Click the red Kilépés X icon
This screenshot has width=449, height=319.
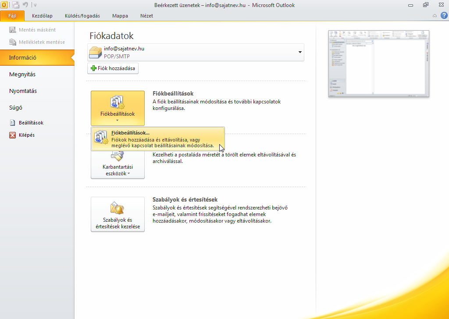[x=13, y=135]
